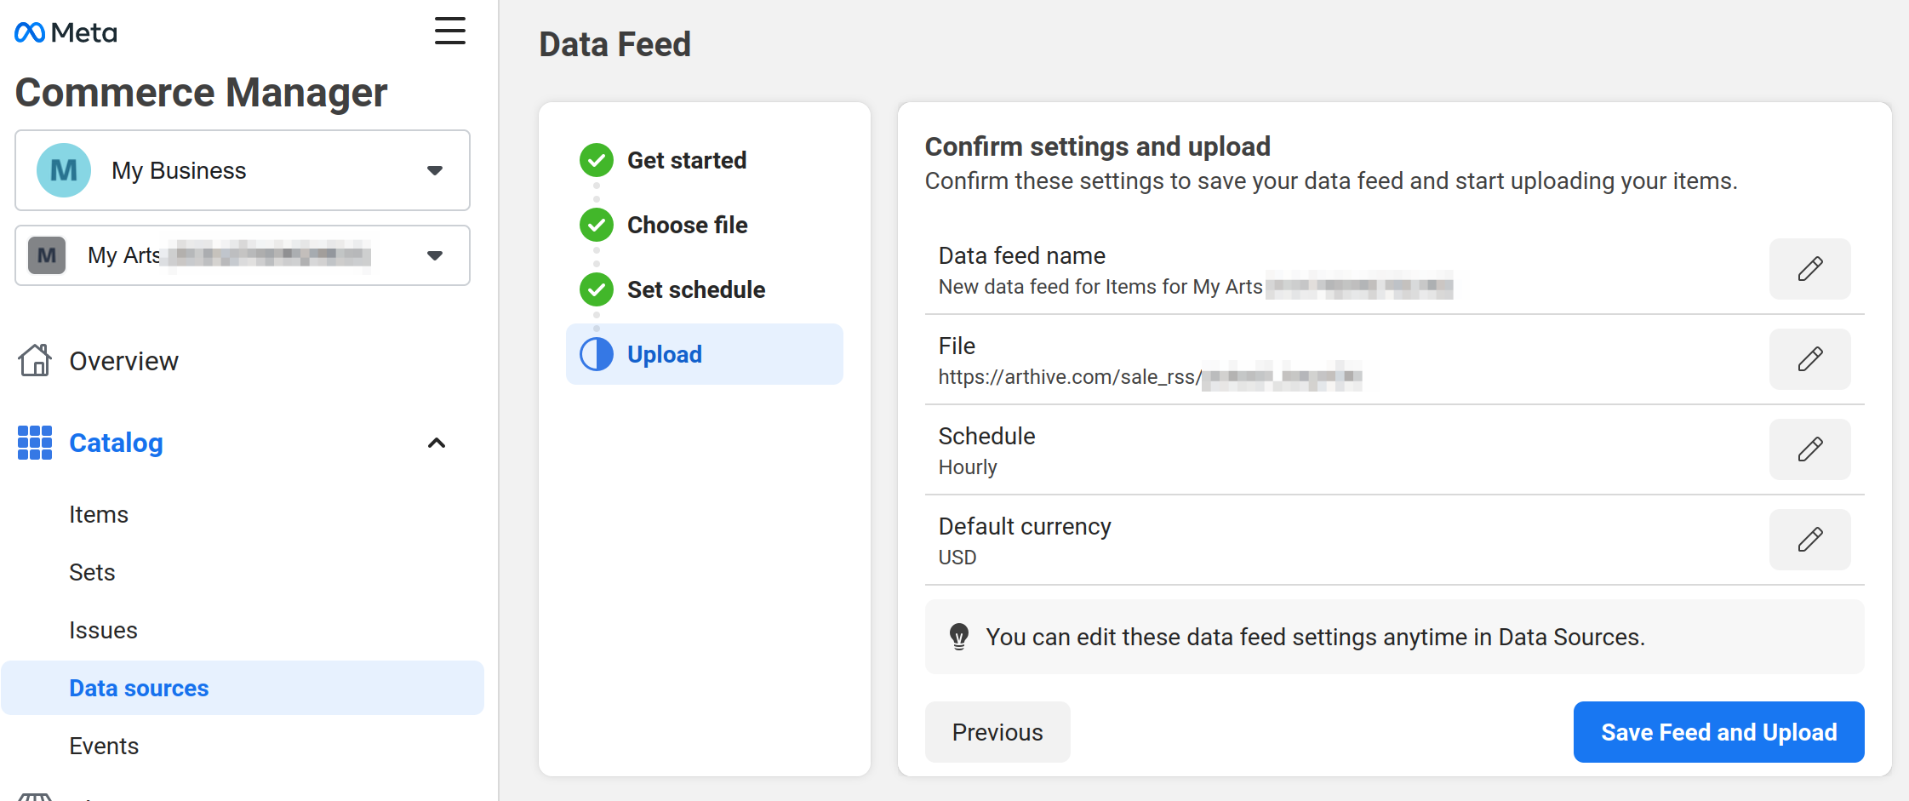Click the Commerce Manager title

click(x=202, y=92)
